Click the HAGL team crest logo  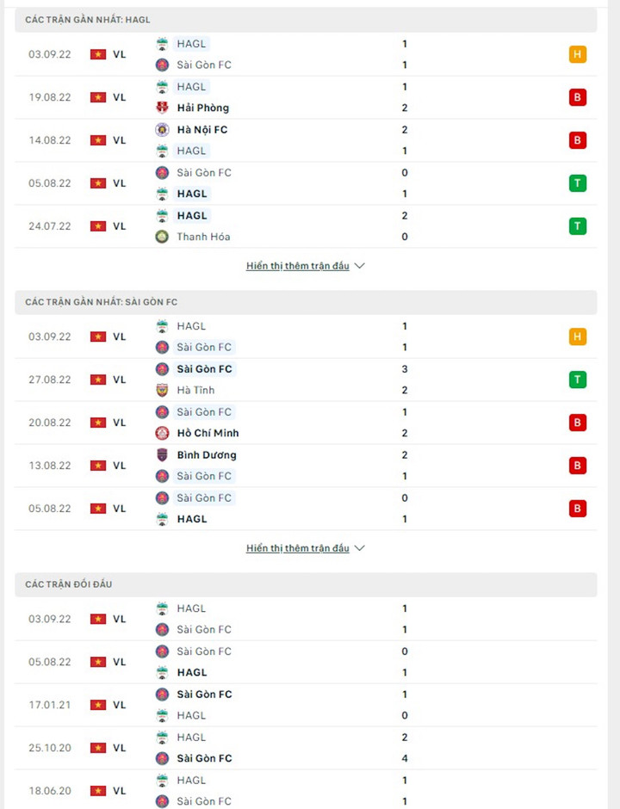pos(161,43)
